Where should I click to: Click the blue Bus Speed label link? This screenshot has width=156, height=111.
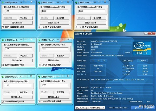pos(82,74)
